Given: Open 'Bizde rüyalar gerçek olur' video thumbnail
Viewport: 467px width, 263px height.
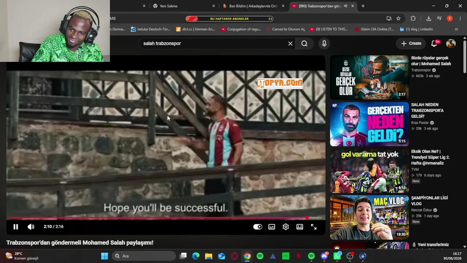Looking at the screenshot, I should (x=369, y=77).
